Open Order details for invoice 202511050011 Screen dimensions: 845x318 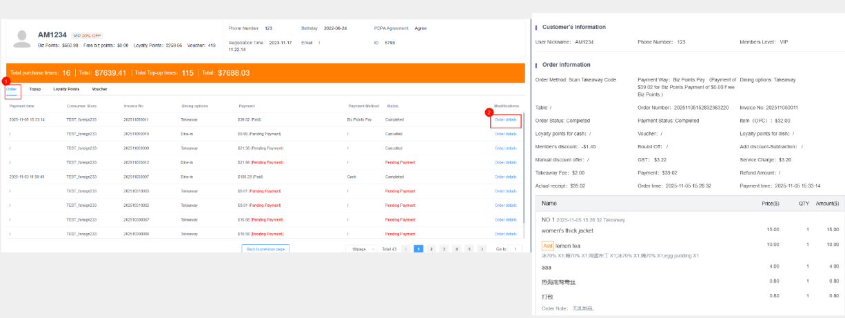click(505, 119)
